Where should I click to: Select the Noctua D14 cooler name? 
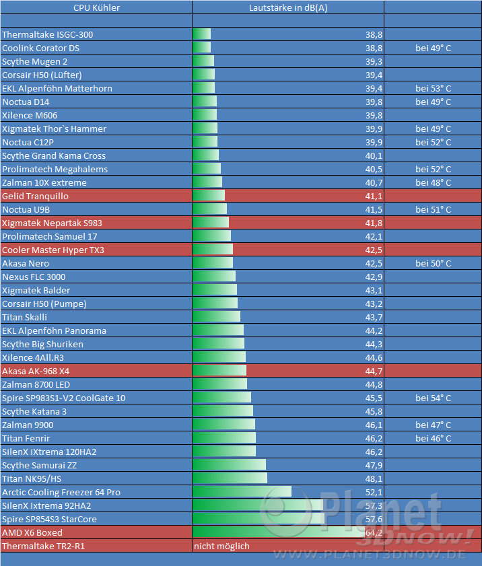pyautogui.click(x=26, y=102)
